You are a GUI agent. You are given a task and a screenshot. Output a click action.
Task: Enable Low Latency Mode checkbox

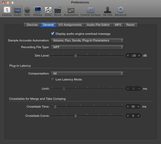point(52,79)
